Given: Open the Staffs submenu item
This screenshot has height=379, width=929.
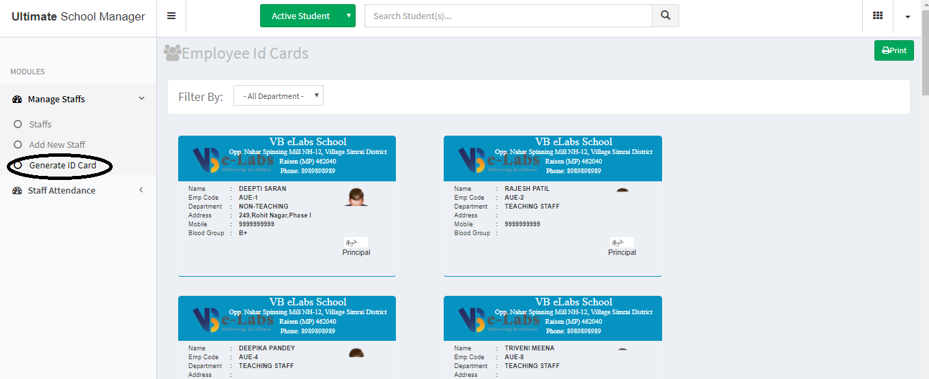Looking at the screenshot, I should coord(40,124).
